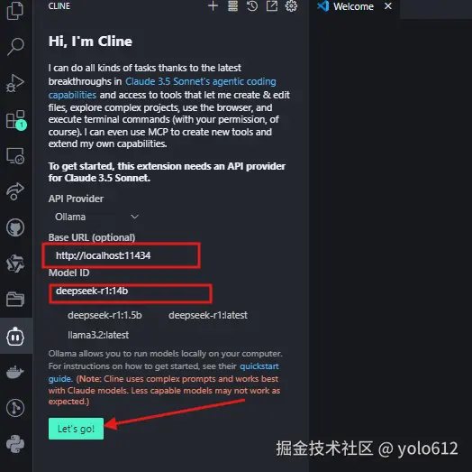Click the Model ID input field

[131, 292]
